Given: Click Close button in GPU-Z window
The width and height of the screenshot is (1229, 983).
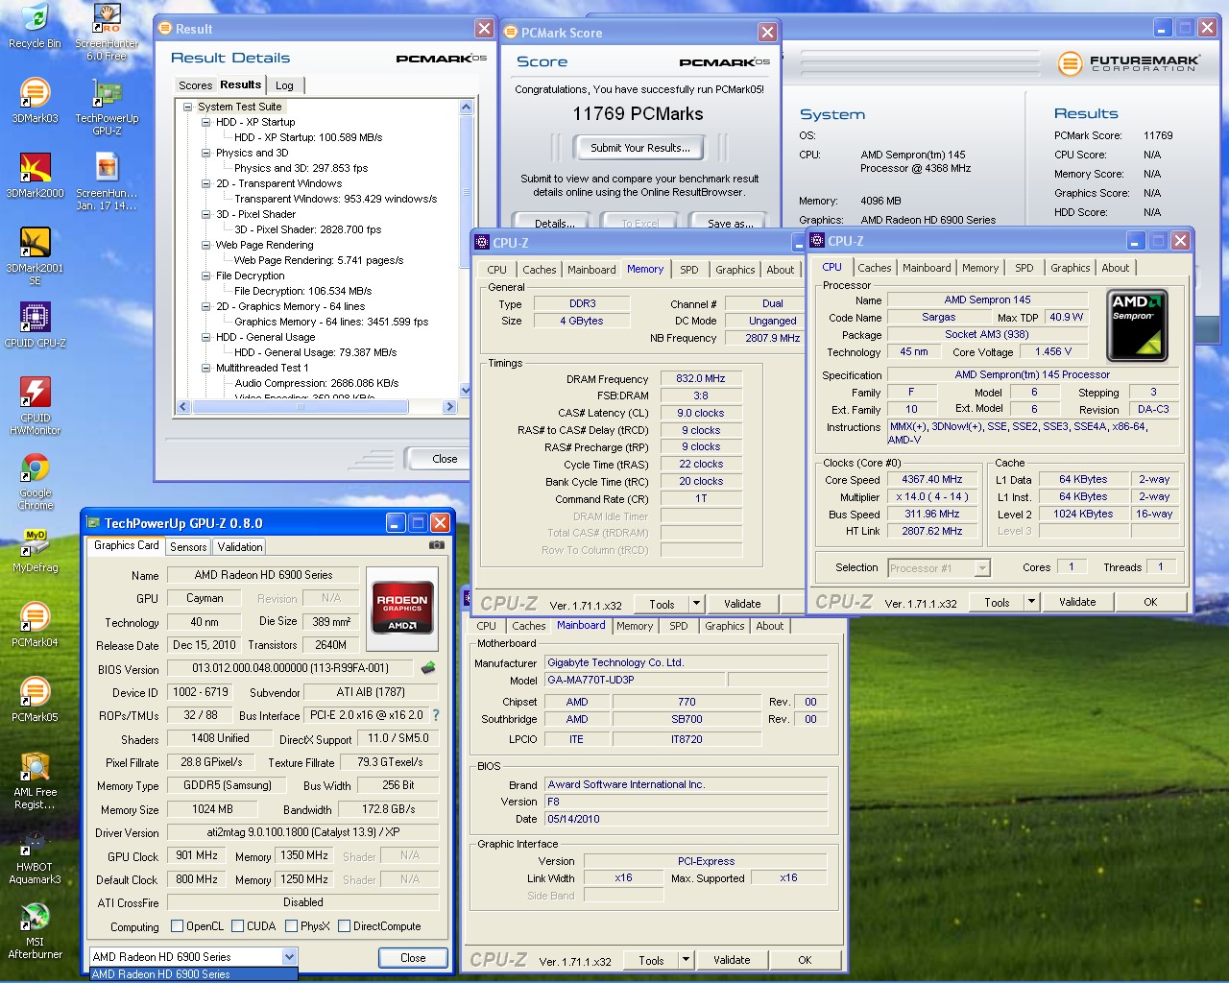Looking at the screenshot, I should [x=413, y=958].
